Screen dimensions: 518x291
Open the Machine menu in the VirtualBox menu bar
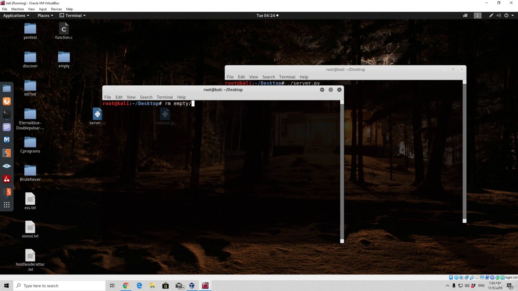coord(17,9)
